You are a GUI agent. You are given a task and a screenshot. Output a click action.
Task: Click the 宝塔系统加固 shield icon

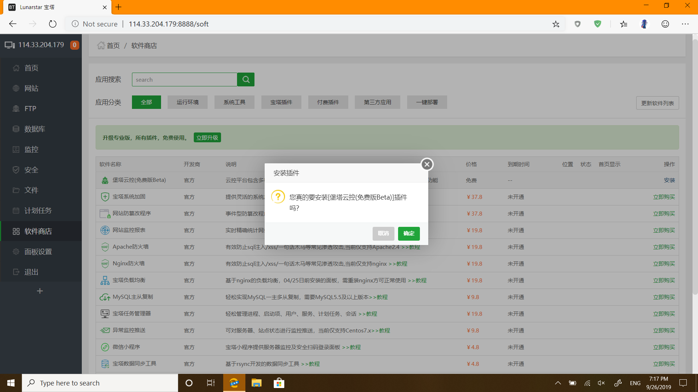coord(105,197)
